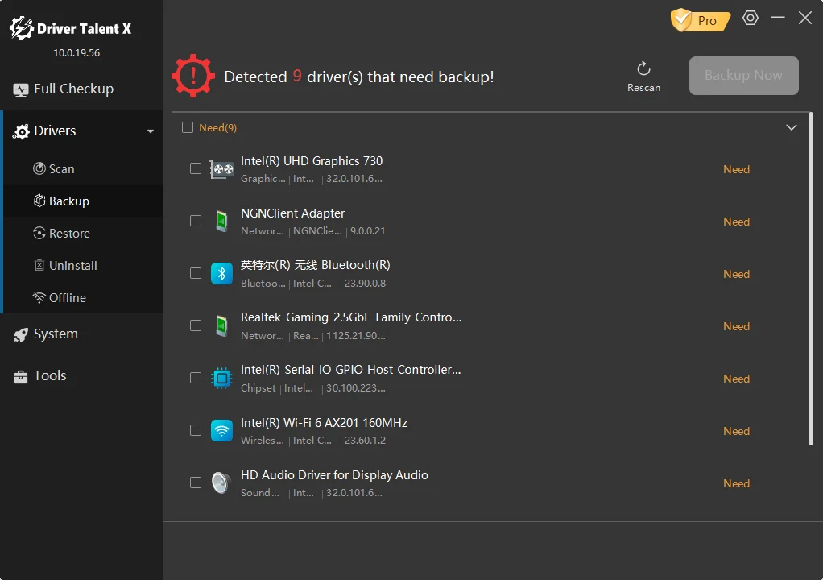Screen dimensions: 823x580
Task: Click the Scan icon in the sidebar
Action: (39, 168)
